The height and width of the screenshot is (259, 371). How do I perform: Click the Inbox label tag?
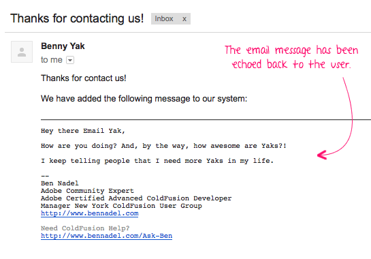pos(164,18)
